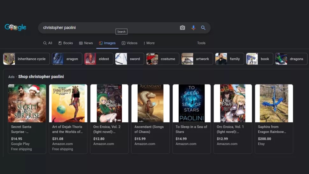
Task: Select the Images tab
Action: tap(107, 43)
